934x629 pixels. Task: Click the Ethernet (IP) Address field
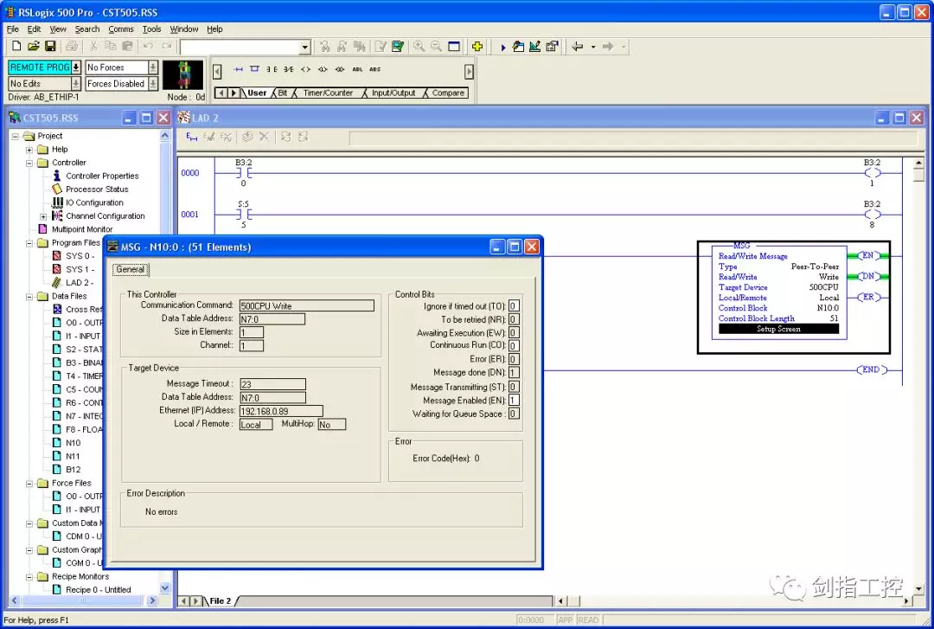coord(281,411)
